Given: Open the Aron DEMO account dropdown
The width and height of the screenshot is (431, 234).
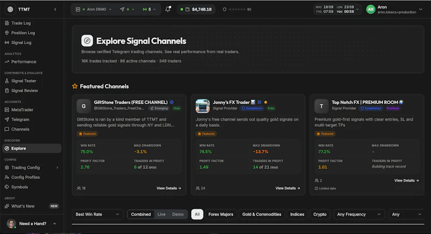Looking at the screenshot, I should pyautogui.click(x=93, y=9).
